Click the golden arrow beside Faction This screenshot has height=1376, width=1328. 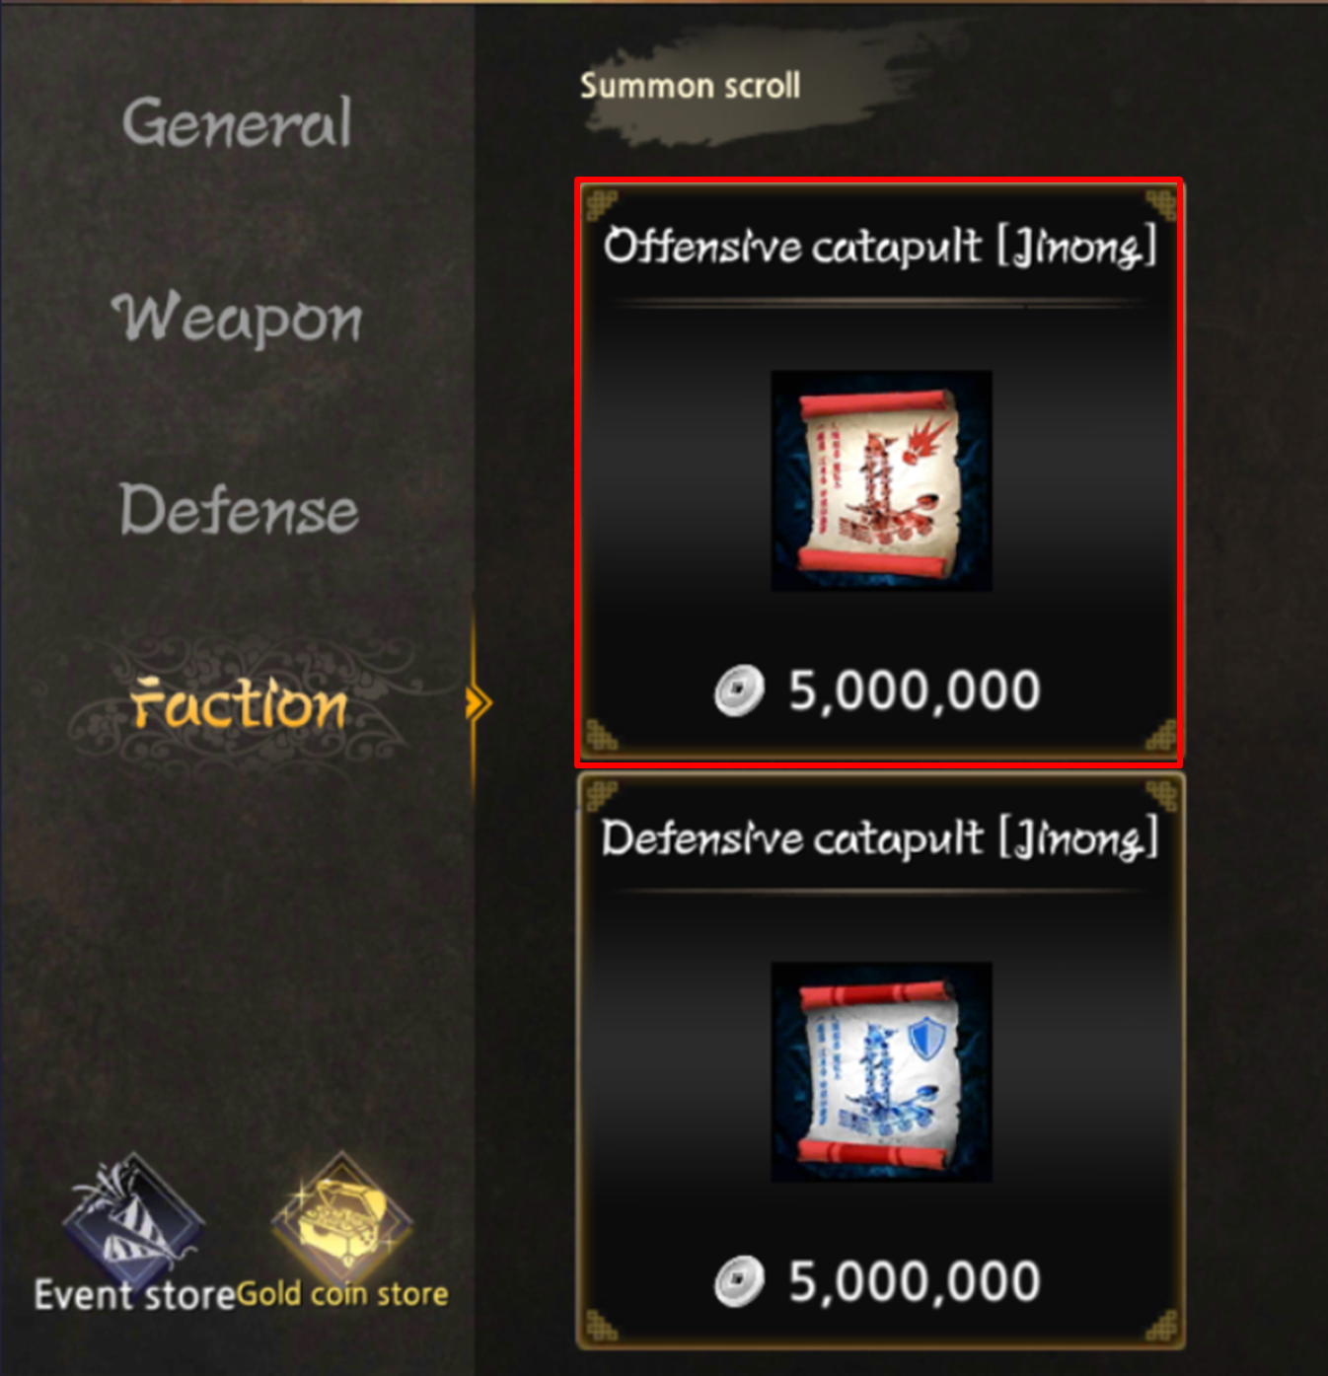pos(479,703)
